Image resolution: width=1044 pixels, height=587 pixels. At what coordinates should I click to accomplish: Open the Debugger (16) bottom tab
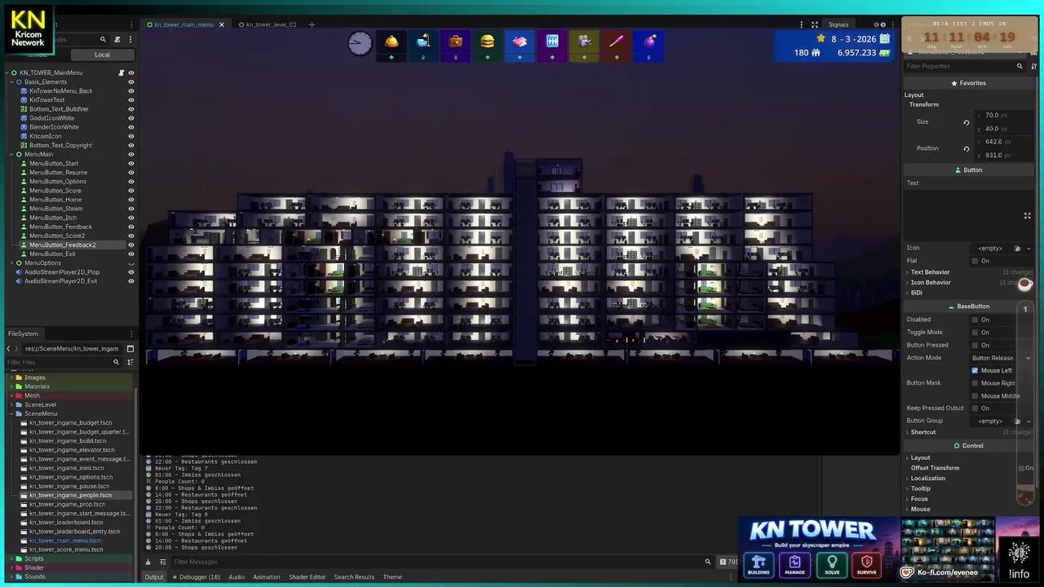(x=197, y=577)
